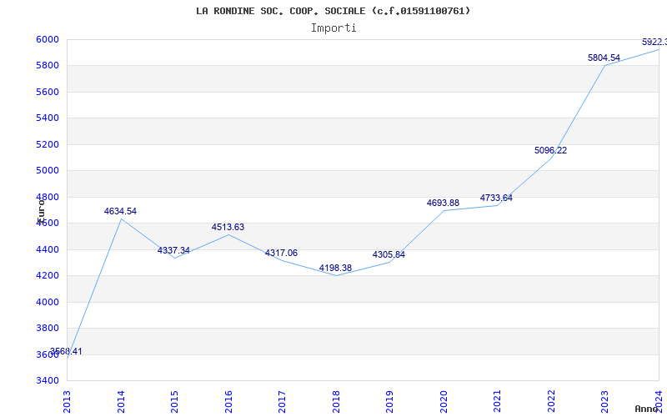
Task: Select the 4693.88 data label
Action: pos(444,203)
